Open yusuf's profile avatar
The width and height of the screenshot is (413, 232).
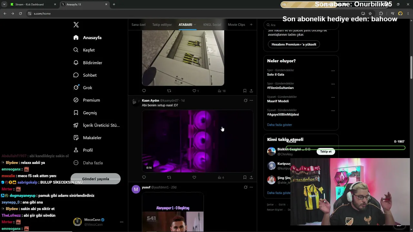coord(136,189)
